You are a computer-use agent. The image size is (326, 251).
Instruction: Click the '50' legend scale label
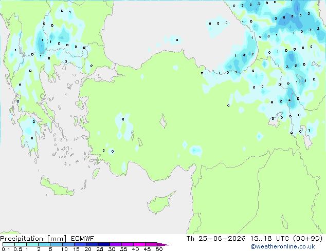159,249
